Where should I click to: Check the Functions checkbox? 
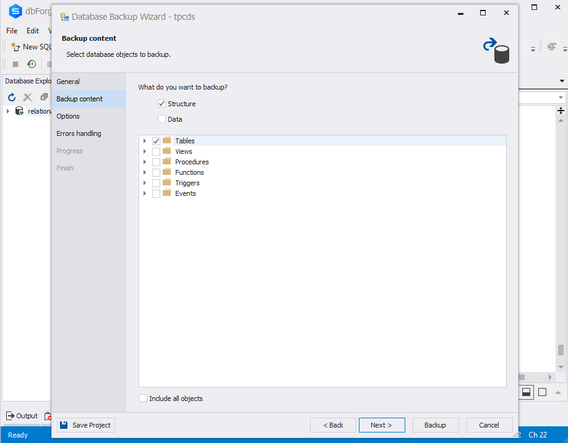point(156,172)
